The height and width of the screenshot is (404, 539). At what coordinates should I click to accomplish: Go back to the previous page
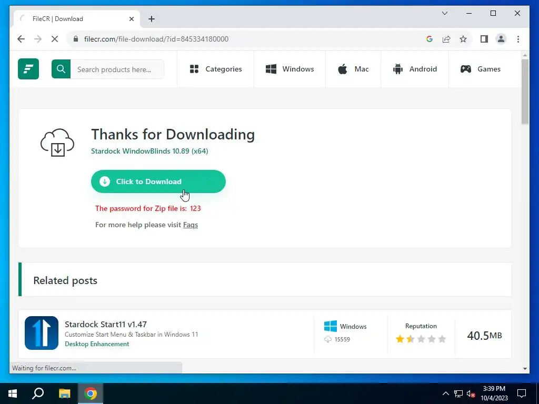21,39
